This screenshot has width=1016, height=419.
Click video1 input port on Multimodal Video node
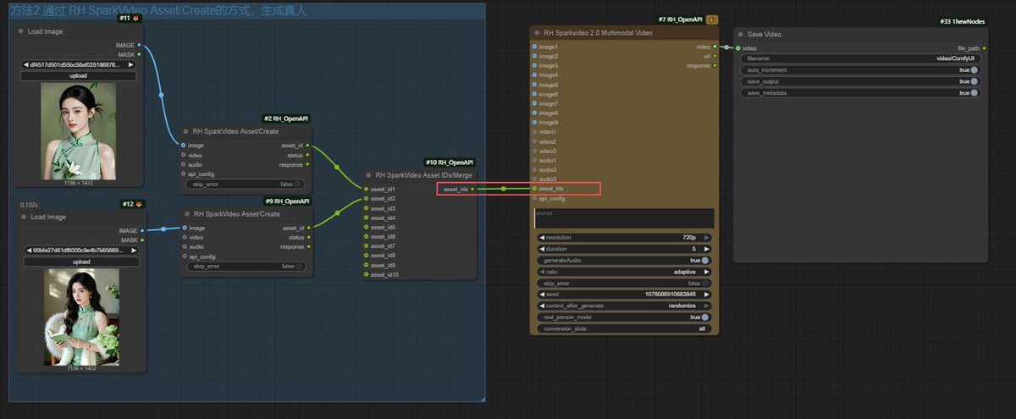534,132
